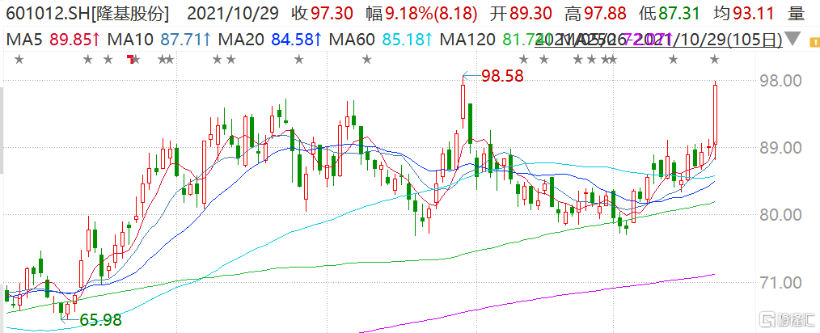820x333 pixels.
Task: Click the MA60 85.18 indicator label
Action: click(x=381, y=39)
